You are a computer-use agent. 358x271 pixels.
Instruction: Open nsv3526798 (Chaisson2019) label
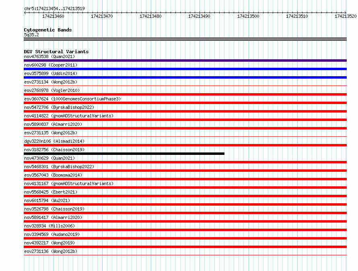pos(54,209)
